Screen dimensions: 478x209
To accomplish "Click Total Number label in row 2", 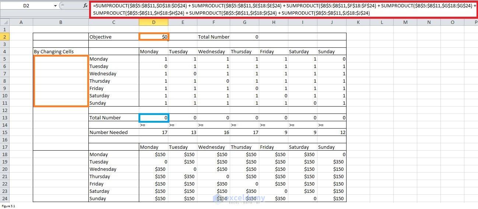I will pyautogui.click(x=214, y=37).
